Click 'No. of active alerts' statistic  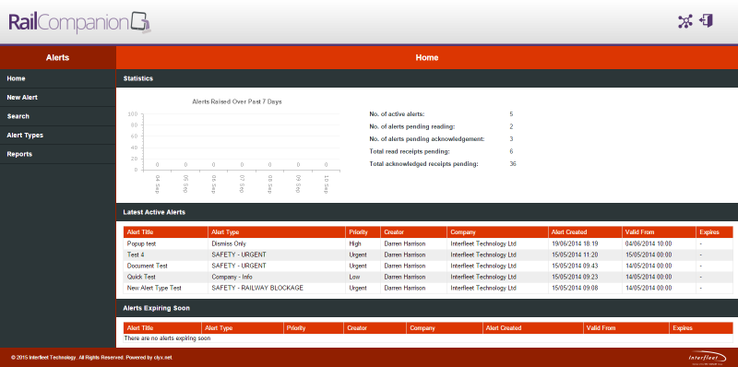397,113
